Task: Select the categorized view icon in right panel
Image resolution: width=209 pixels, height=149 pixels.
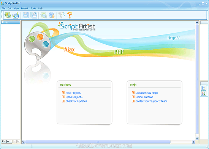Action: click(204, 88)
